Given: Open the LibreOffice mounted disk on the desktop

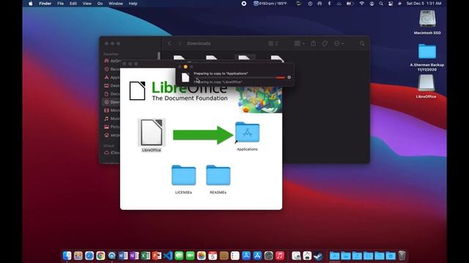Looking at the screenshot, I should 426,83.
